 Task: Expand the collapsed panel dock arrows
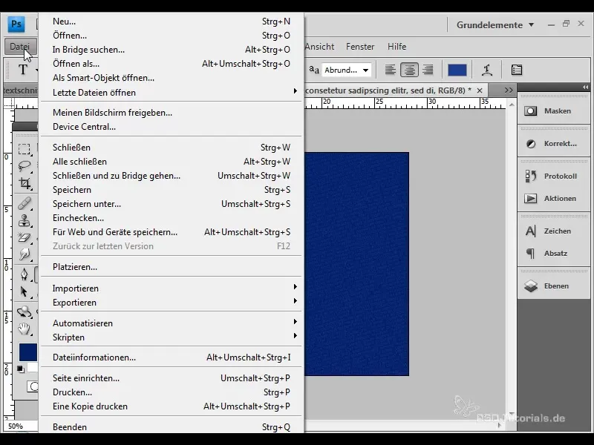click(x=585, y=87)
